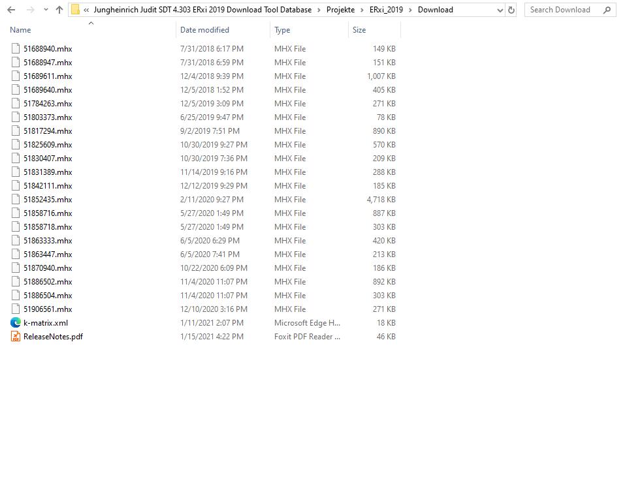Open the Jungheinrich Judit SDT breadcrumb folder
Image resolution: width=625 pixels, height=494 pixels.
202,10
